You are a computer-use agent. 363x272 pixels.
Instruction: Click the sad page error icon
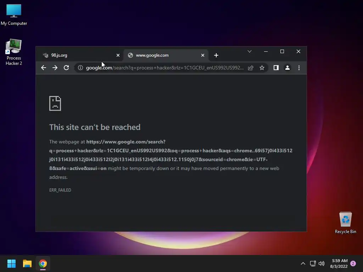pos(55,103)
